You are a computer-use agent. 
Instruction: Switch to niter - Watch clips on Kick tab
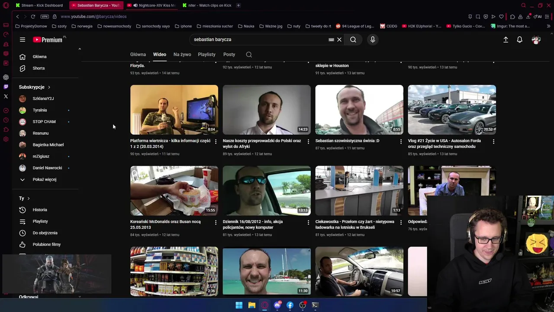(207, 5)
